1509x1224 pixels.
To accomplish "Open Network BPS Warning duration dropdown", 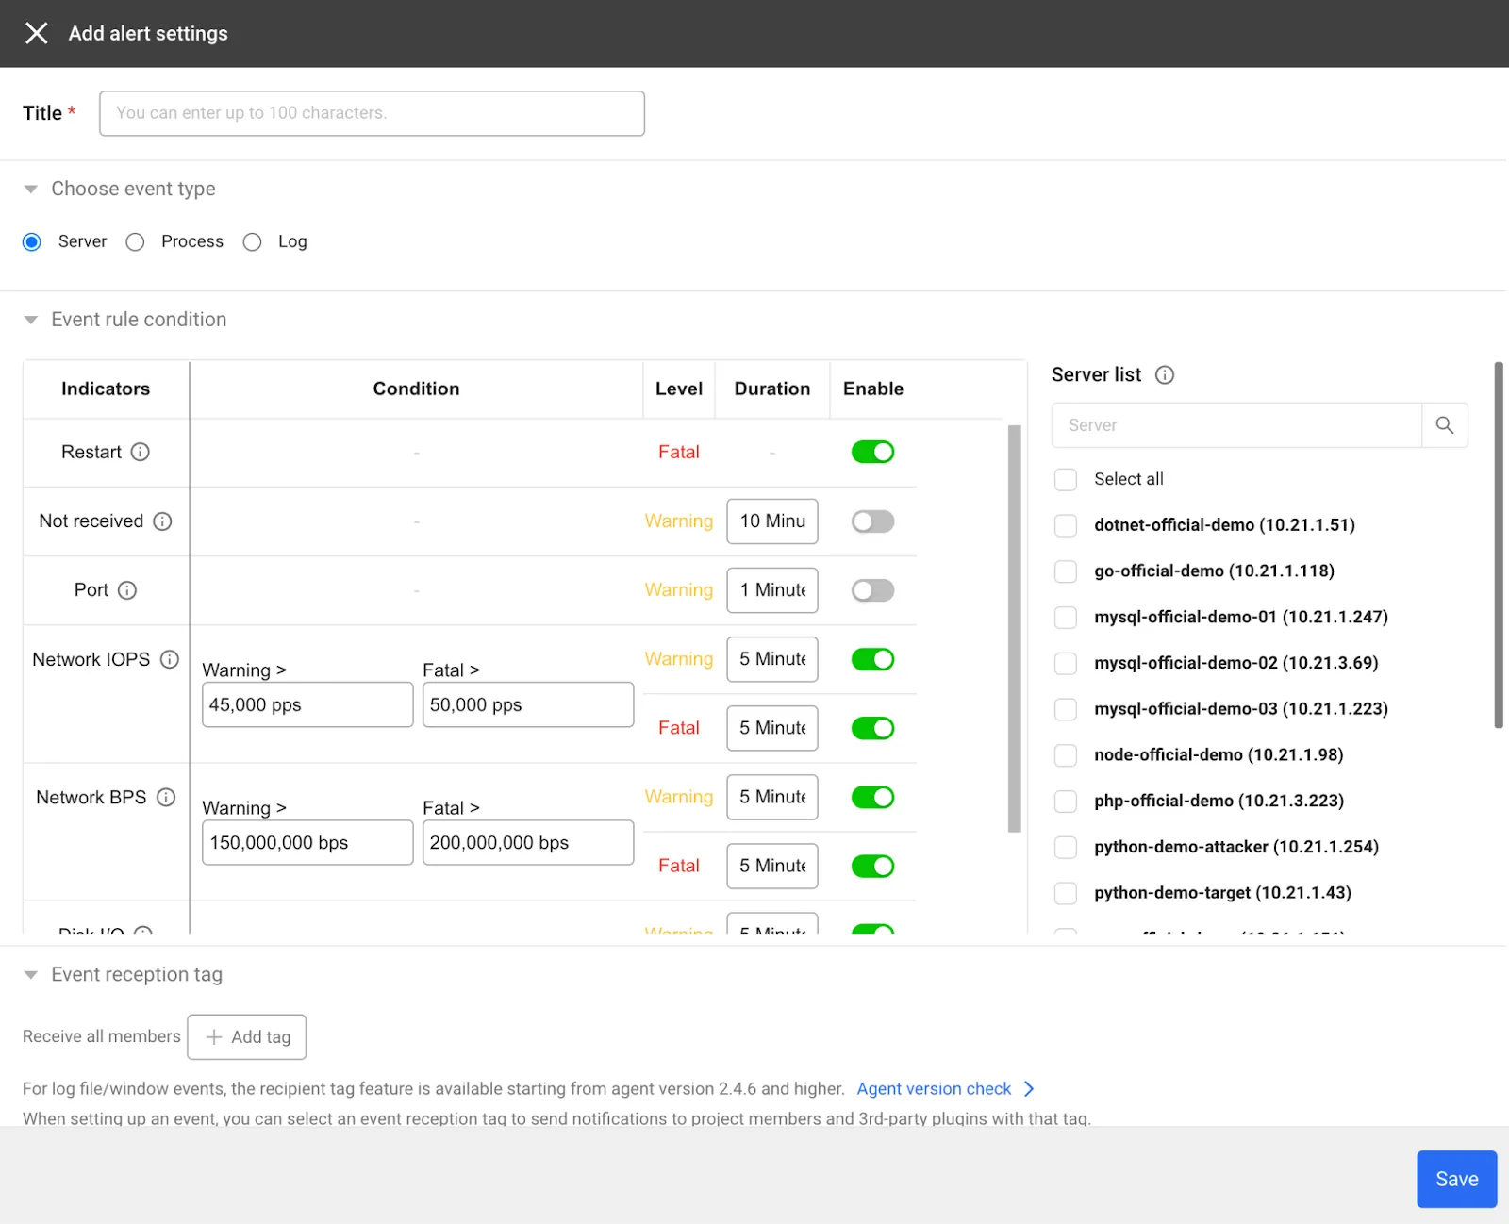I will (x=772, y=798).
